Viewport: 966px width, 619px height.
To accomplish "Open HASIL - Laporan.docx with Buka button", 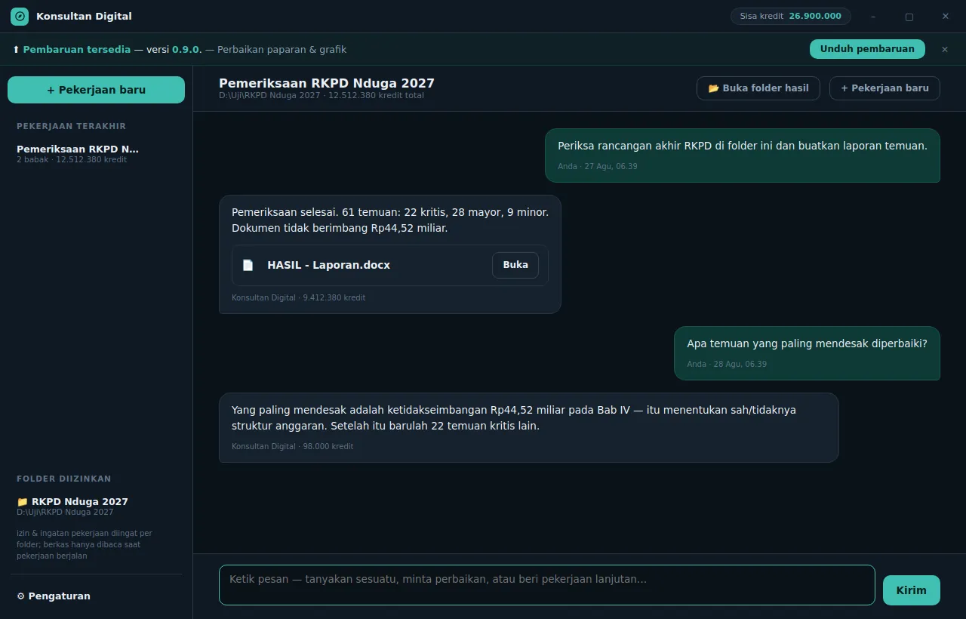I will pos(515,265).
